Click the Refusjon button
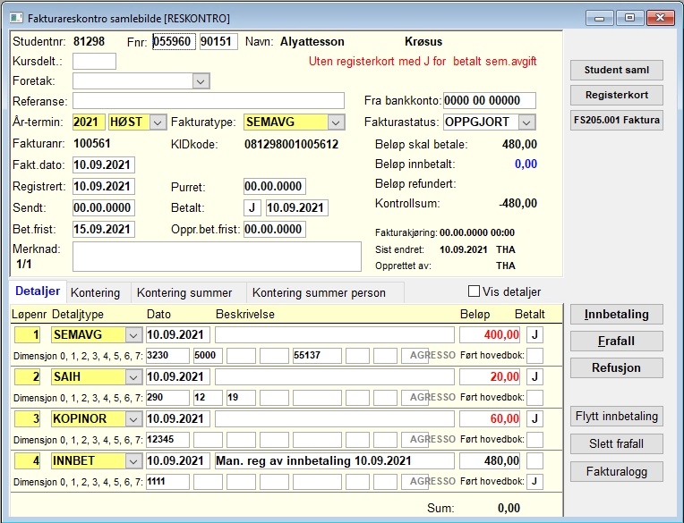Image resolution: width=684 pixels, height=523 pixels. (x=616, y=368)
